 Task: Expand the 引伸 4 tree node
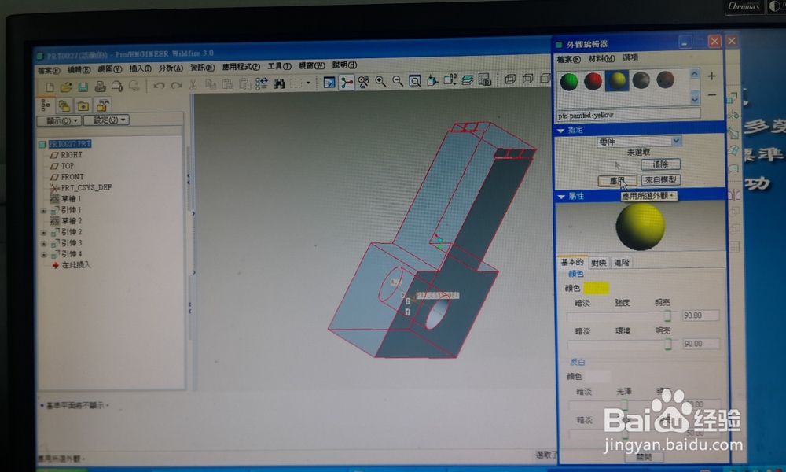tap(43, 255)
